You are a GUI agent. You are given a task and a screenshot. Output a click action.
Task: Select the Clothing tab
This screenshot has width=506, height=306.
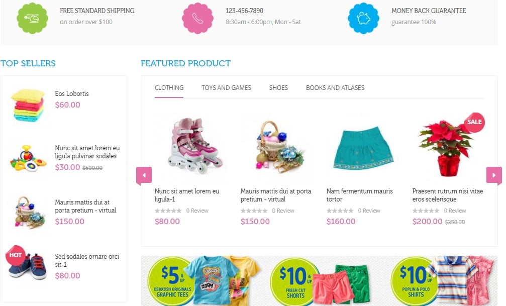169,88
